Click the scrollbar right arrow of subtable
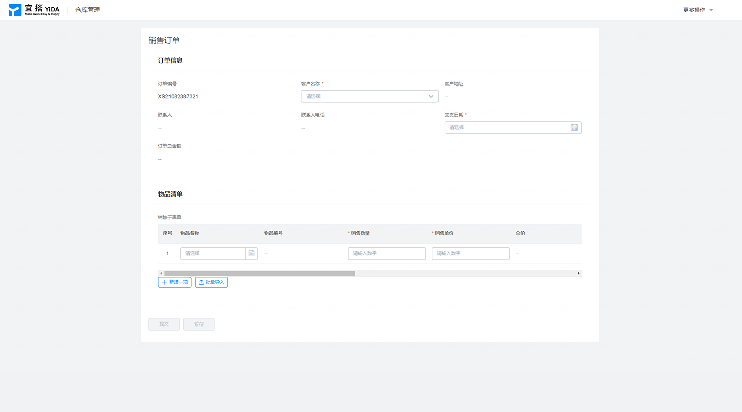 pyautogui.click(x=579, y=273)
